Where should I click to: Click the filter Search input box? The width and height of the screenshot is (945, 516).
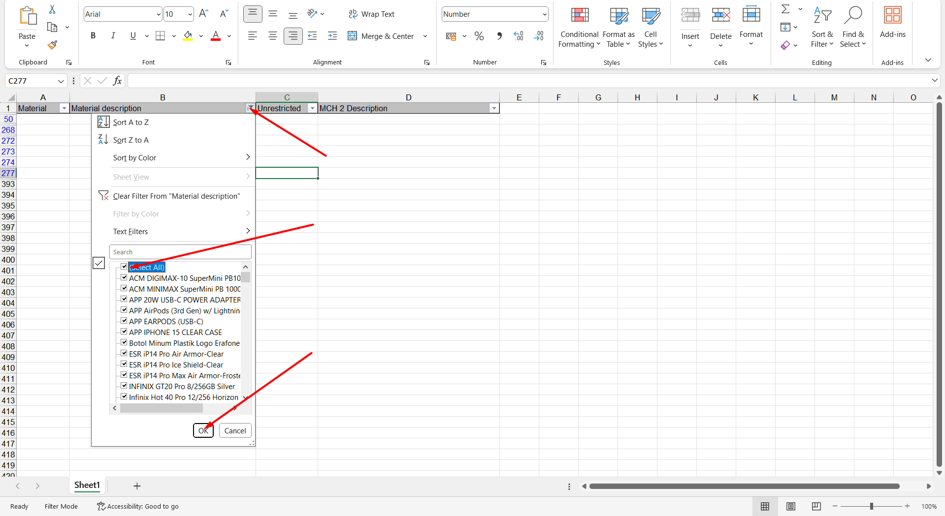tap(180, 252)
